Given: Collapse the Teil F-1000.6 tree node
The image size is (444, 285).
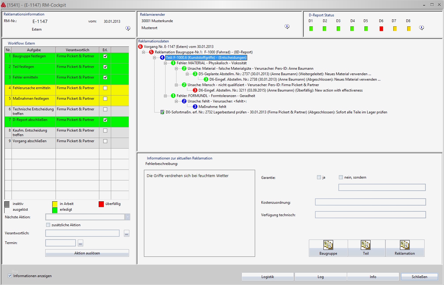Looking at the screenshot, I should pyautogui.click(x=155, y=58).
